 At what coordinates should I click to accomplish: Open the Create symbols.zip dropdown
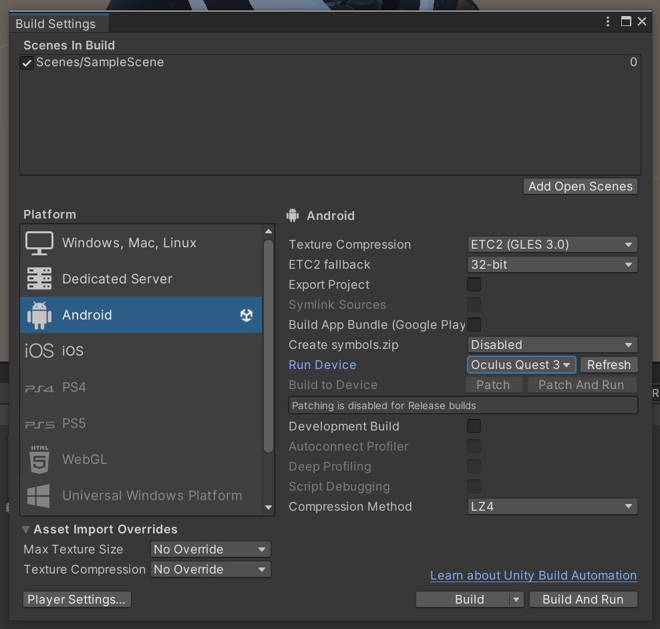(x=552, y=345)
